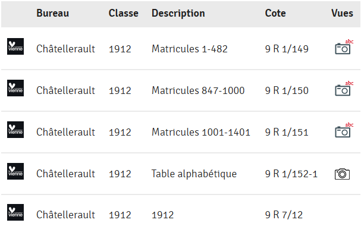Image resolution: width=361 pixels, height=226 pixels.
Task: View images for Table alphabétique 9 R 1/152-1
Action: pos(342,174)
